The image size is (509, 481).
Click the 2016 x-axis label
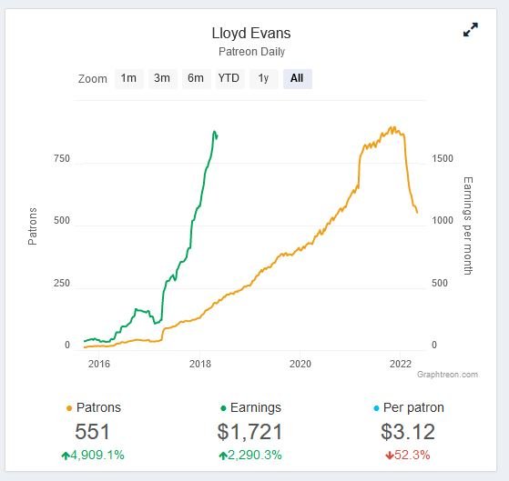[x=99, y=364]
